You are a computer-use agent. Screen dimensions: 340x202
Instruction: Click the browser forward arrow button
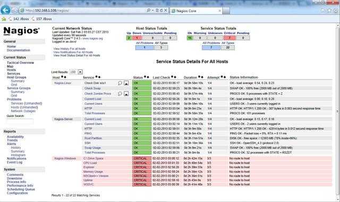(x=15, y=11)
